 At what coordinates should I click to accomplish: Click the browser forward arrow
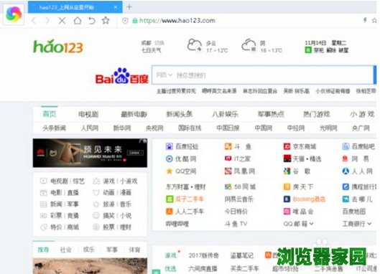[x=47, y=21]
